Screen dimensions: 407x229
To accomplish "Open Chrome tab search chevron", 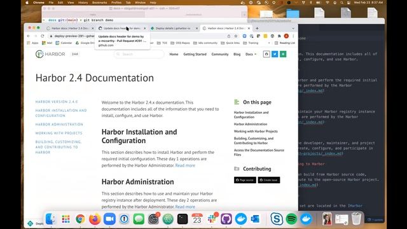I will pos(293,28).
